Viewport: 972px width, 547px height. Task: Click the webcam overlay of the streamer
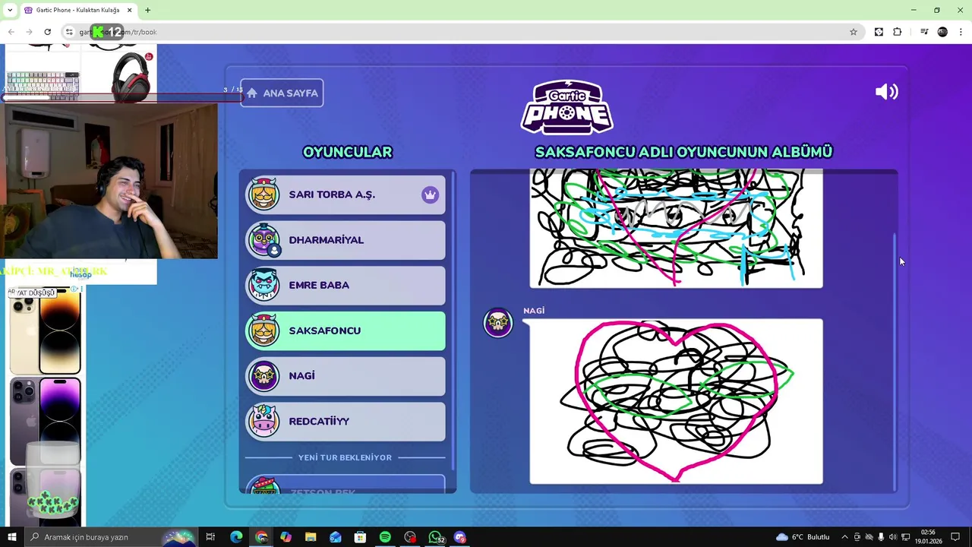pos(109,181)
